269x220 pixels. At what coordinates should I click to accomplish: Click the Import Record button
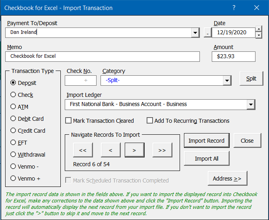[x=207, y=140]
